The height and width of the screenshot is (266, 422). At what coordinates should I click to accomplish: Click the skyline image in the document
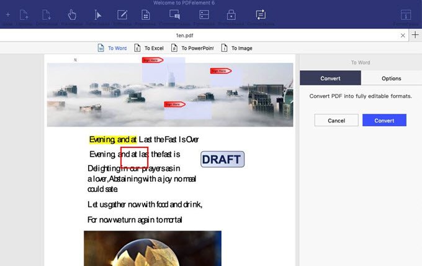(170, 94)
